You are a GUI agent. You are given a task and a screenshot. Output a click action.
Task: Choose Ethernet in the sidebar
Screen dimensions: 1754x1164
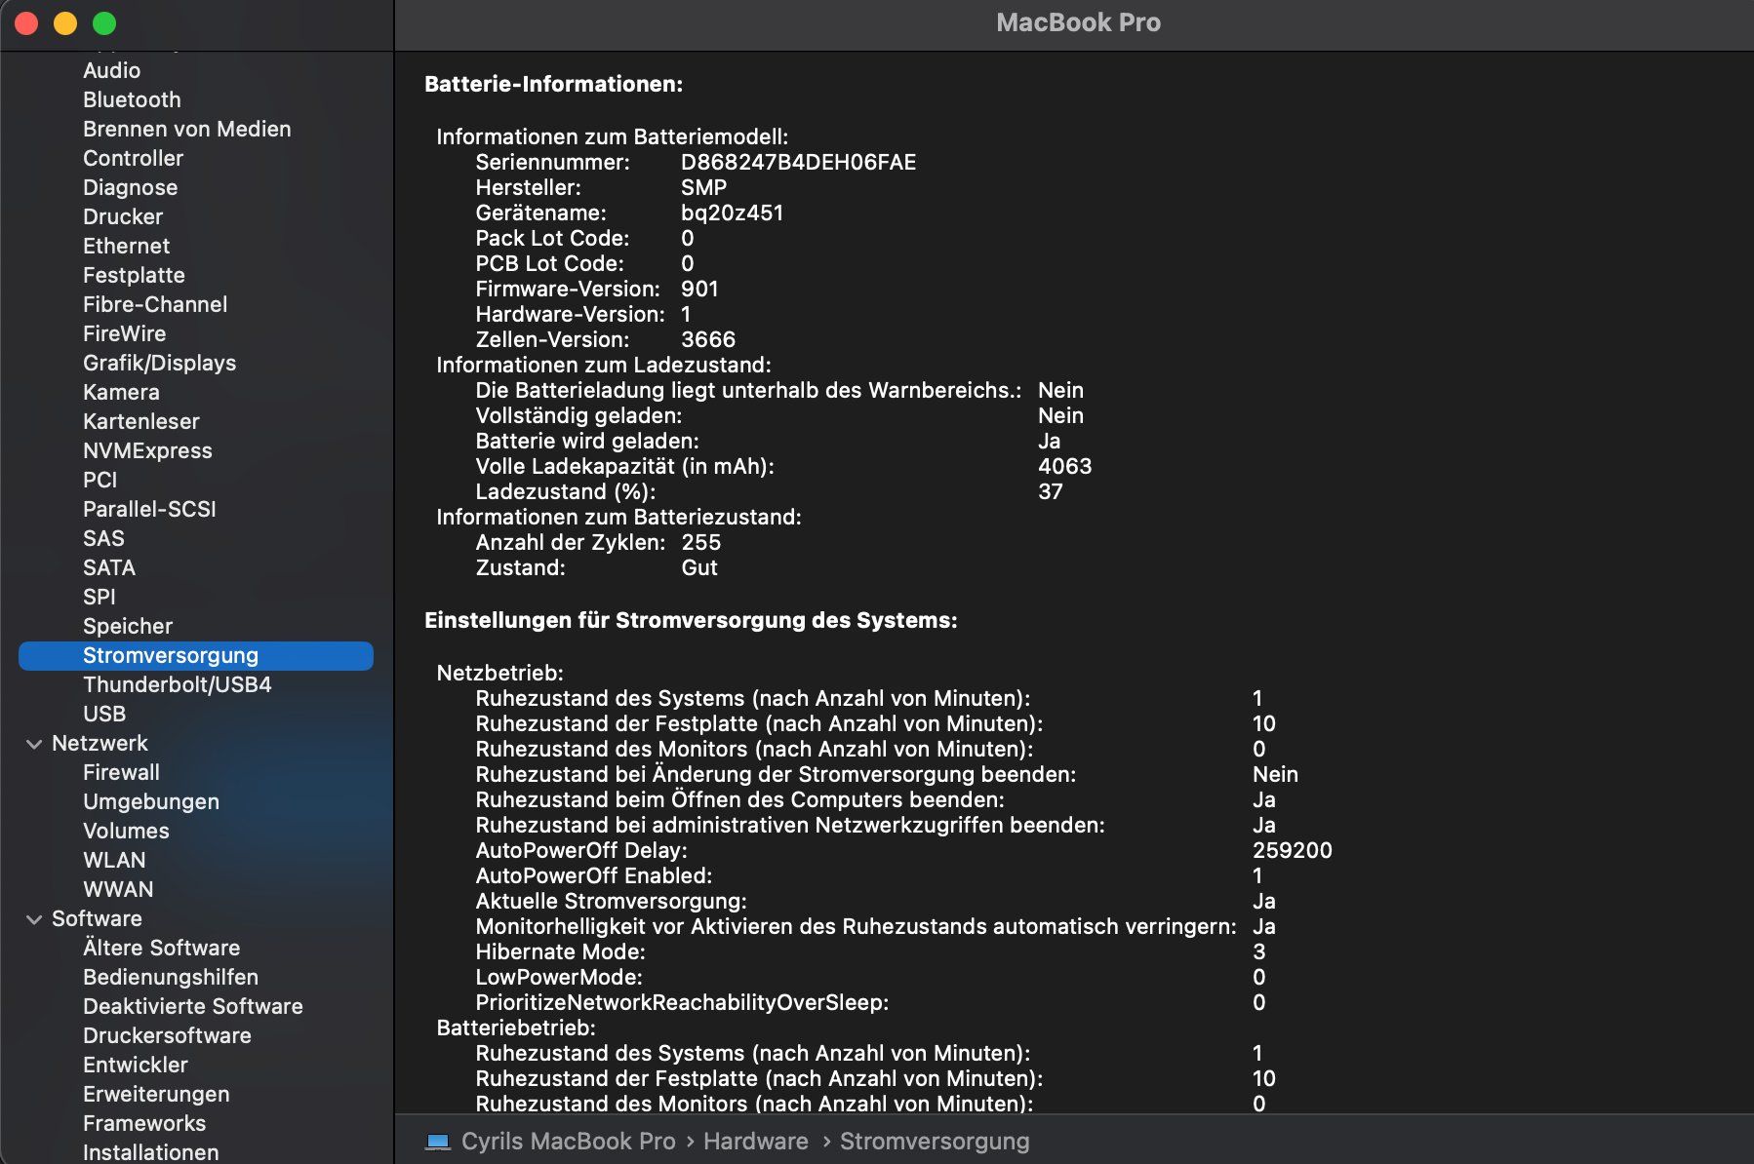[x=126, y=246]
